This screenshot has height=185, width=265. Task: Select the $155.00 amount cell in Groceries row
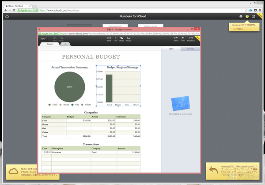129,152
